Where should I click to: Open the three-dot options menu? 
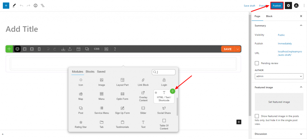pyautogui.click(x=304, y=6)
